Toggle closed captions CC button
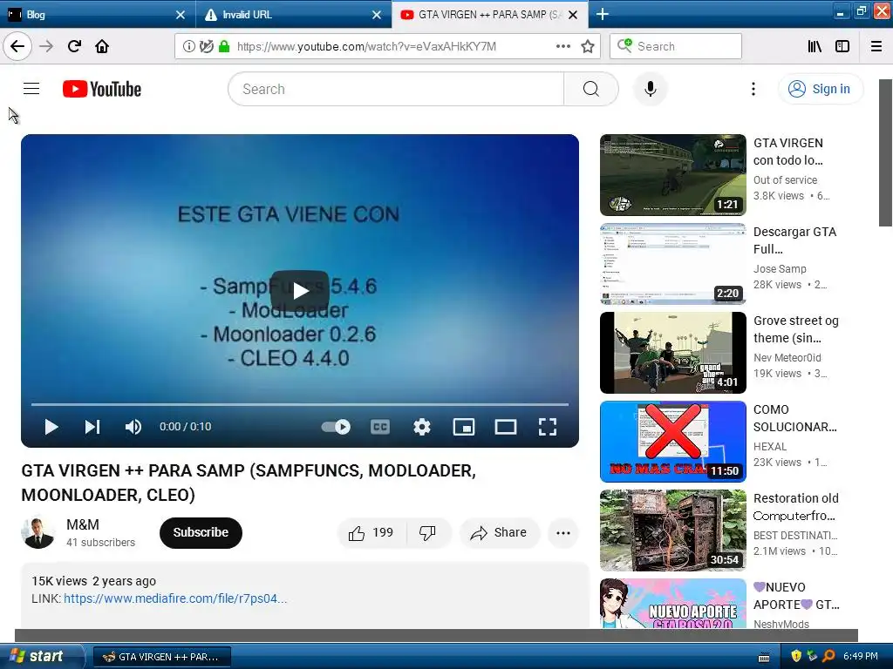Screen dimensions: 893x669 tap(380, 427)
